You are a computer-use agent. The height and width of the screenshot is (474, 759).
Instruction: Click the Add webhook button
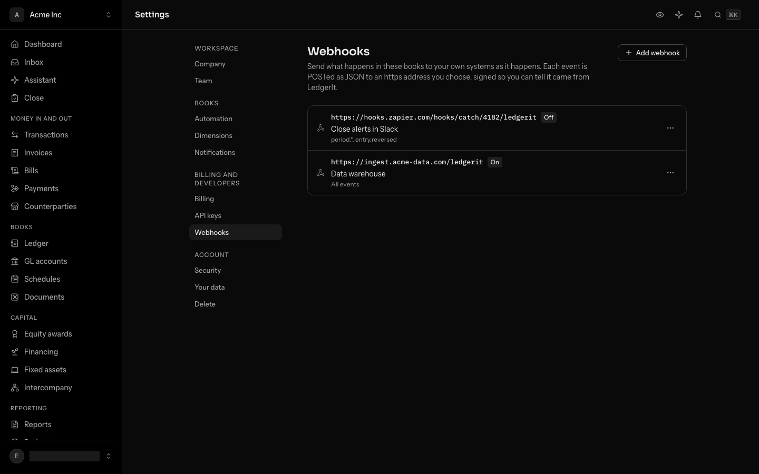tap(652, 53)
